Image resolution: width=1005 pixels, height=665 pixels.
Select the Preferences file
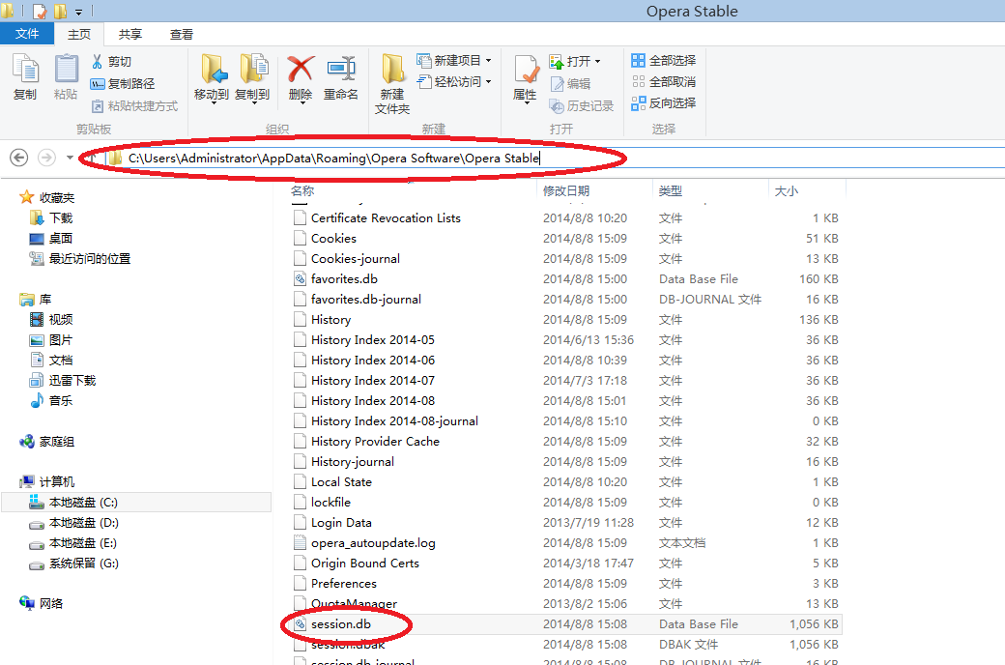pyautogui.click(x=344, y=584)
